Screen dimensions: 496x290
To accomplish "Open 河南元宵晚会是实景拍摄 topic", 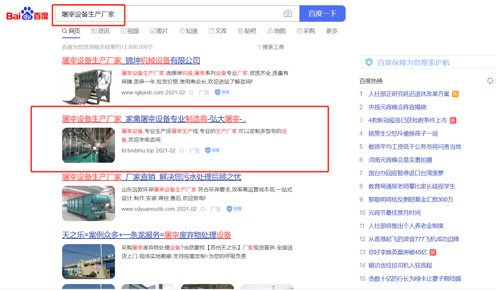I will click(400, 160).
